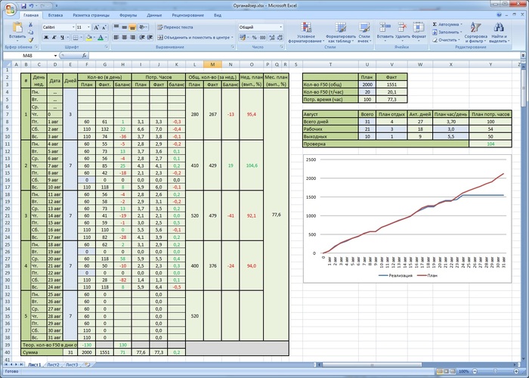Select column M header
Viewport: 529px width, 378px height.
point(212,64)
